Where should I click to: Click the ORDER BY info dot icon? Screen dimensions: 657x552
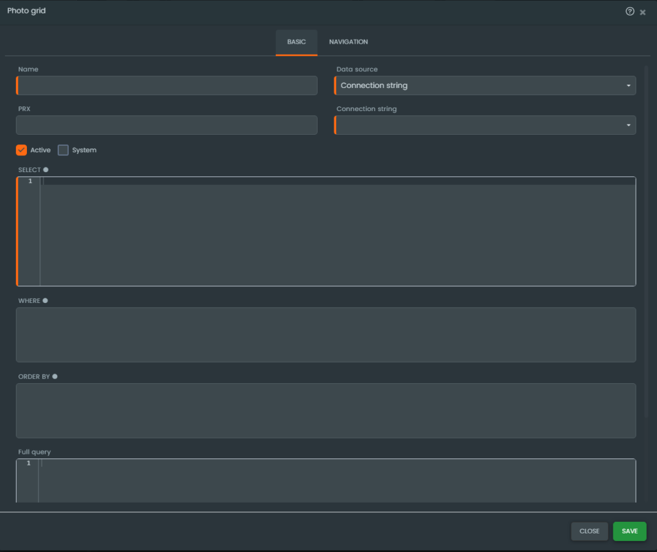point(55,377)
